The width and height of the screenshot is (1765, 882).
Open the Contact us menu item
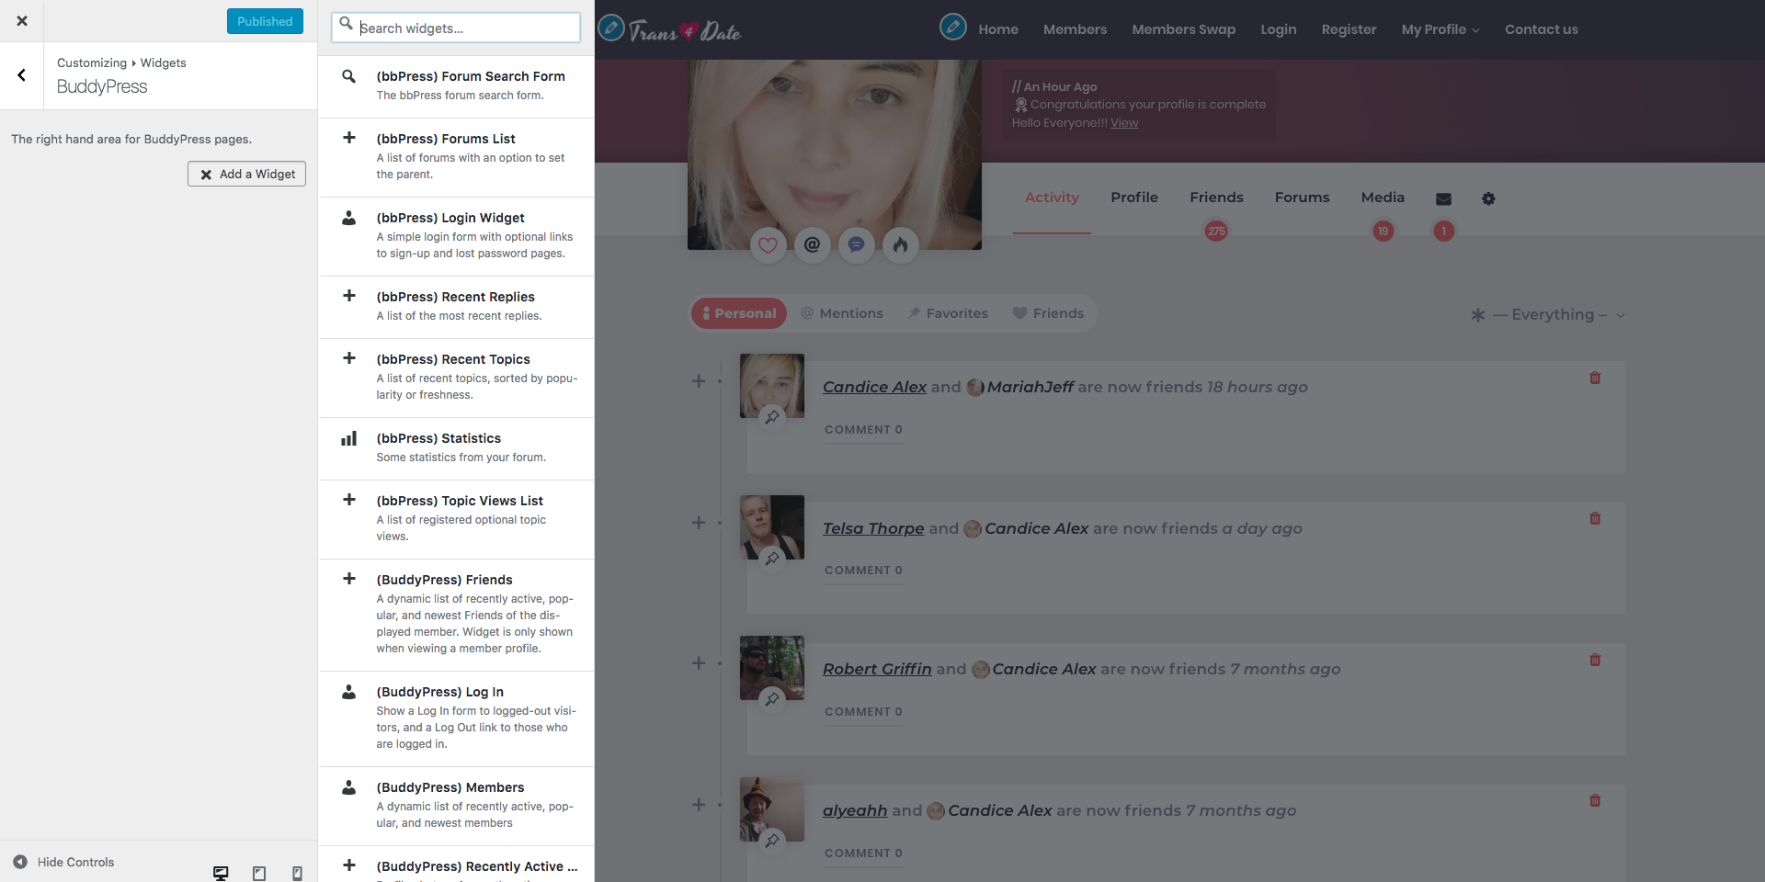tap(1541, 29)
